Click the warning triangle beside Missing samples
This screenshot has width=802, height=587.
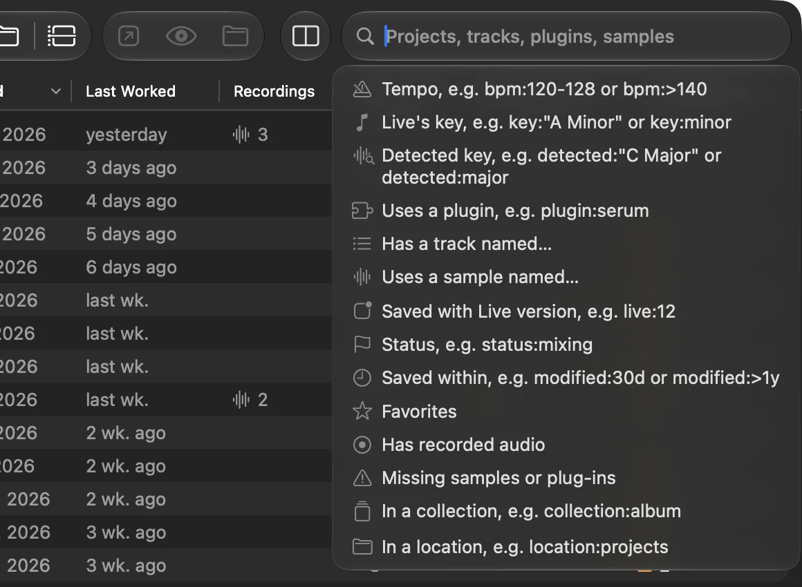(x=362, y=478)
